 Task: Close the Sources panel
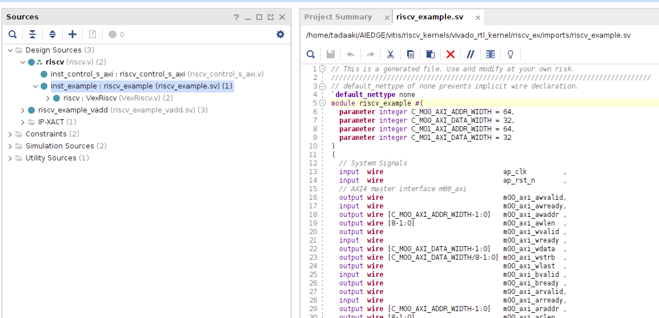point(282,17)
